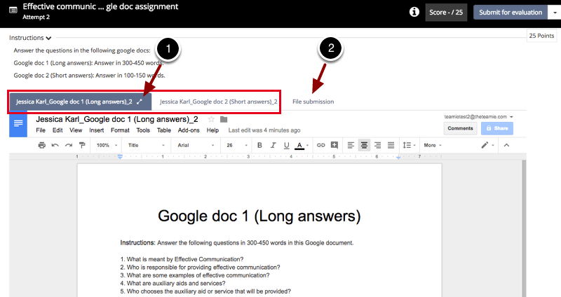
Task: Click "What are auxiliary aids and services?"
Action: pyautogui.click(x=176, y=284)
